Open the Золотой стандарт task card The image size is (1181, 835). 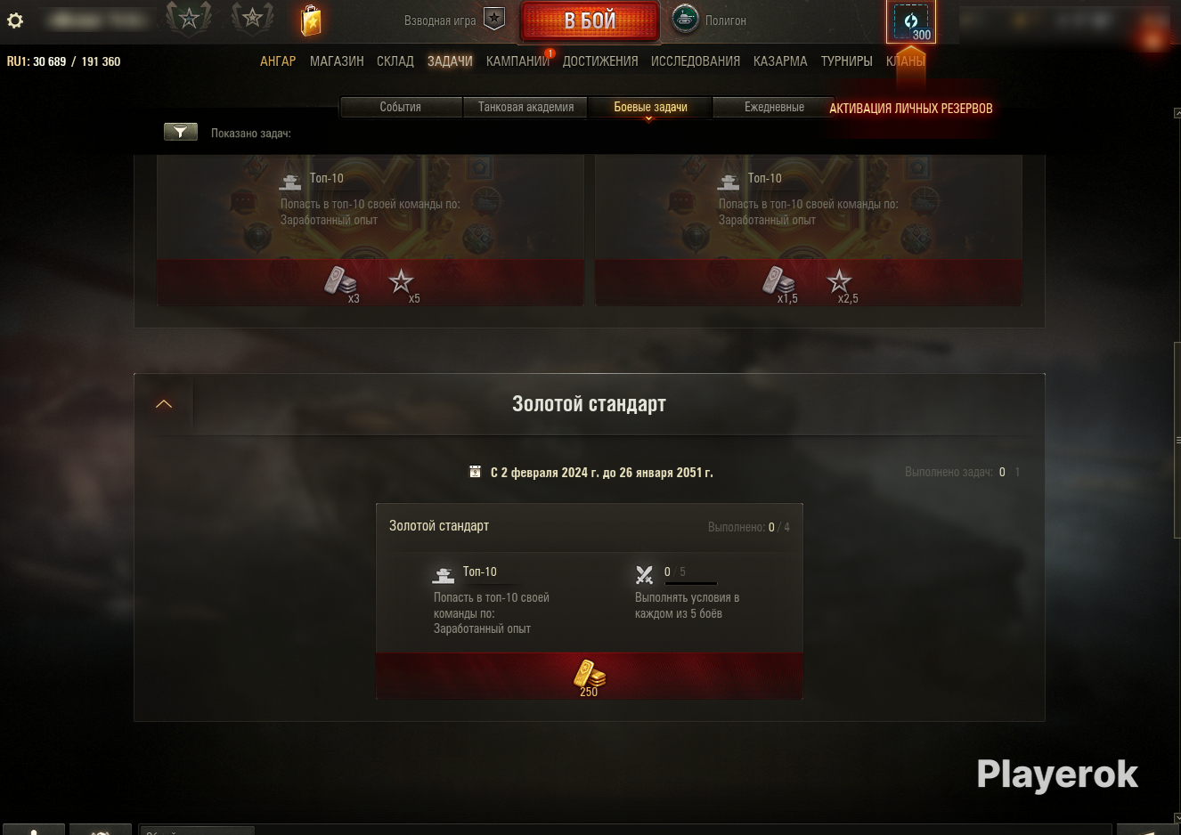(590, 602)
